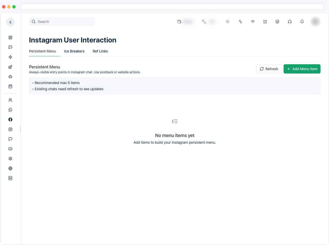The image size is (329, 245).
Task: Open the blocks integrations icon in sidebar
Action: 10,67
